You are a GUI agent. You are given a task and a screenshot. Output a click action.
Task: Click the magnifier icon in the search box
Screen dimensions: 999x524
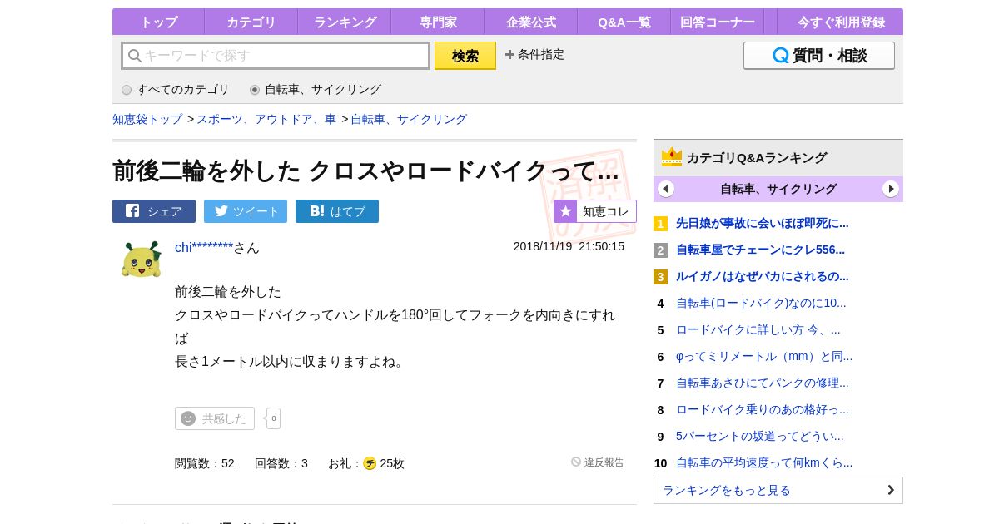[x=135, y=56]
